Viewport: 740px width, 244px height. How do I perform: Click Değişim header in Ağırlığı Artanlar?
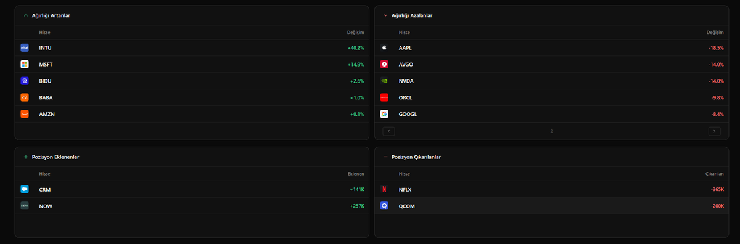click(x=356, y=32)
